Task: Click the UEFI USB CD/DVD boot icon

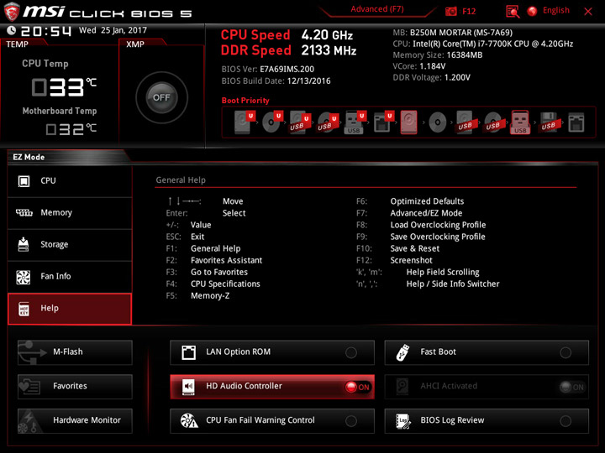Action: click(327, 122)
